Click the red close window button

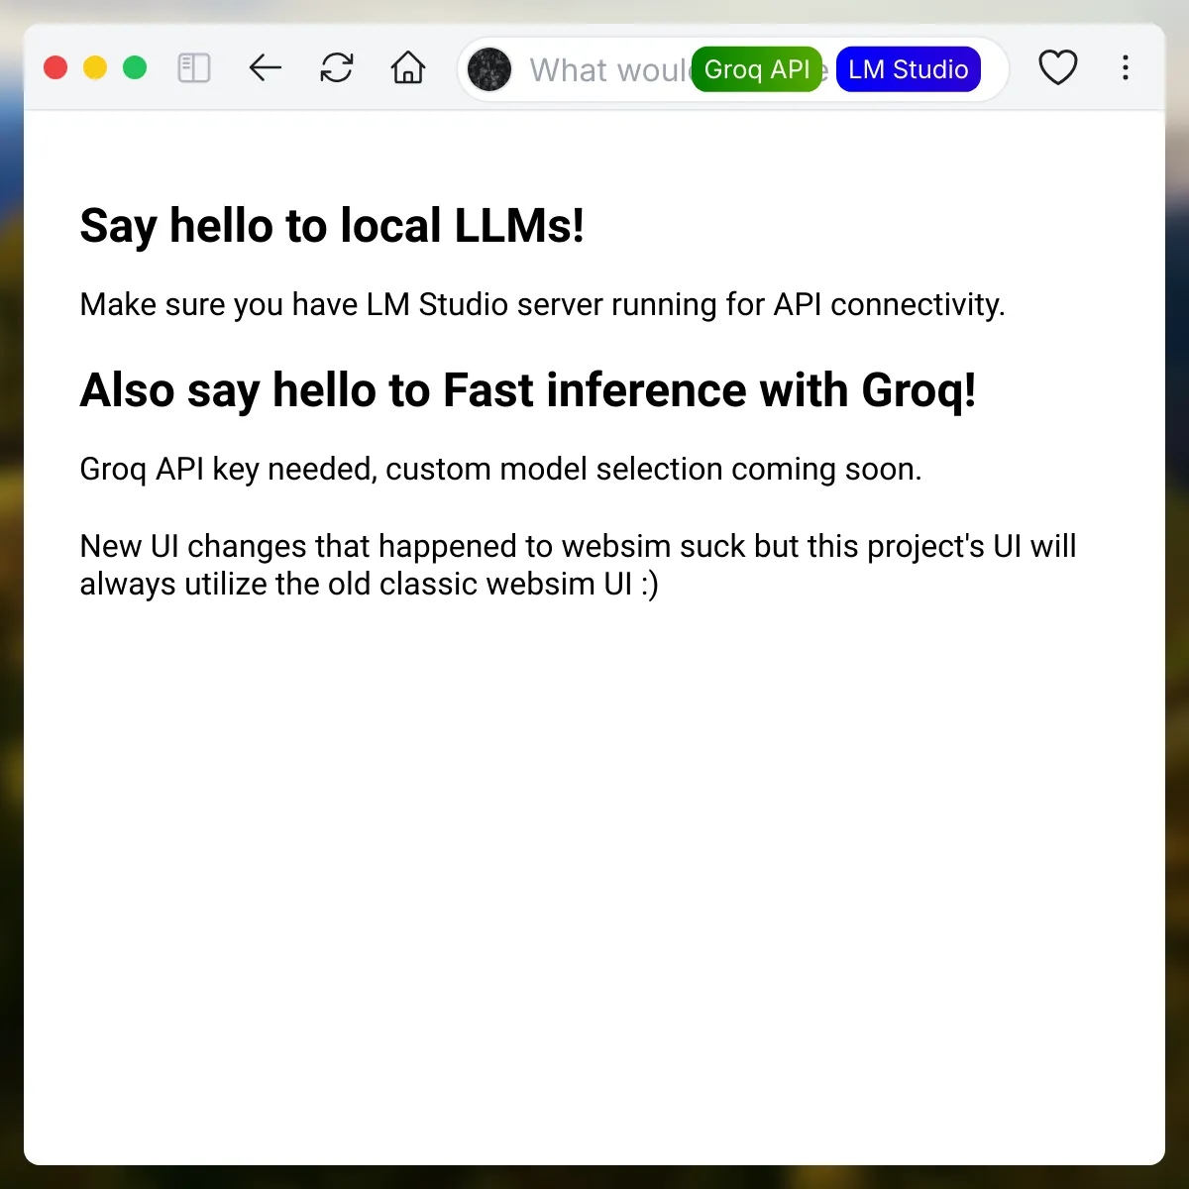click(55, 68)
